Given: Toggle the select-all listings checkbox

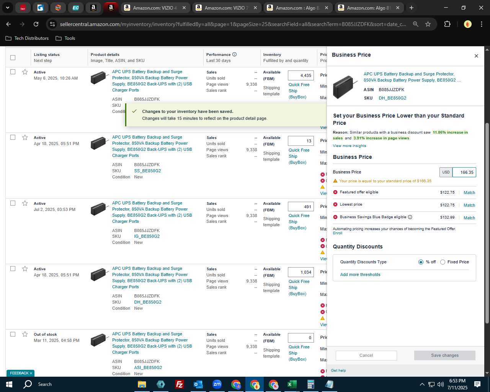Looking at the screenshot, I should coord(13,57).
